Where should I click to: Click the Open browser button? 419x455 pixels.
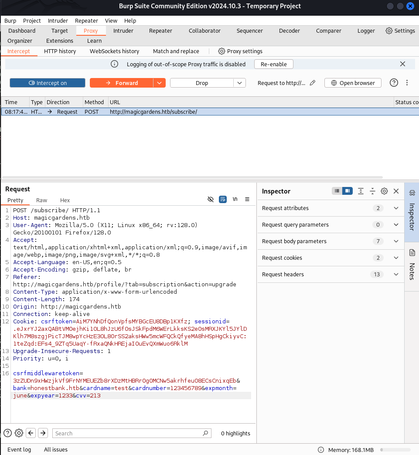[353, 83]
